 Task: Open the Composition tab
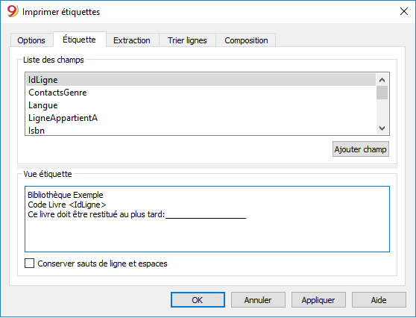[246, 40]
